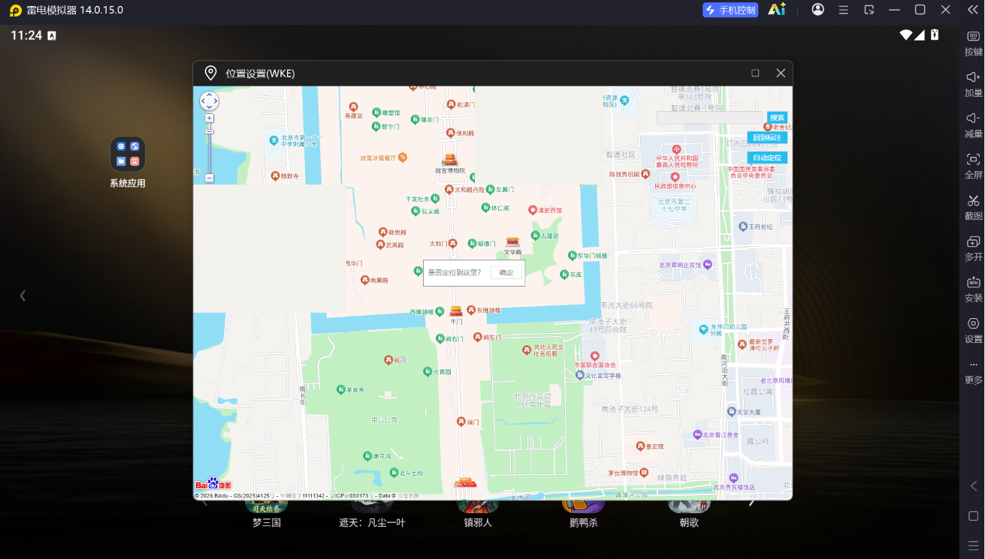Close the 位置设置 dialog
Screen dimensions: 985x559
[x=781, y=73]
